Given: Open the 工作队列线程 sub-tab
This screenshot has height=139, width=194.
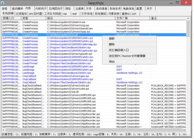Looking at the screenshot, I should pyautogui.click(x=52, y=14).
